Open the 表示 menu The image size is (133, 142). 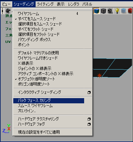click(x=61, y=4)
